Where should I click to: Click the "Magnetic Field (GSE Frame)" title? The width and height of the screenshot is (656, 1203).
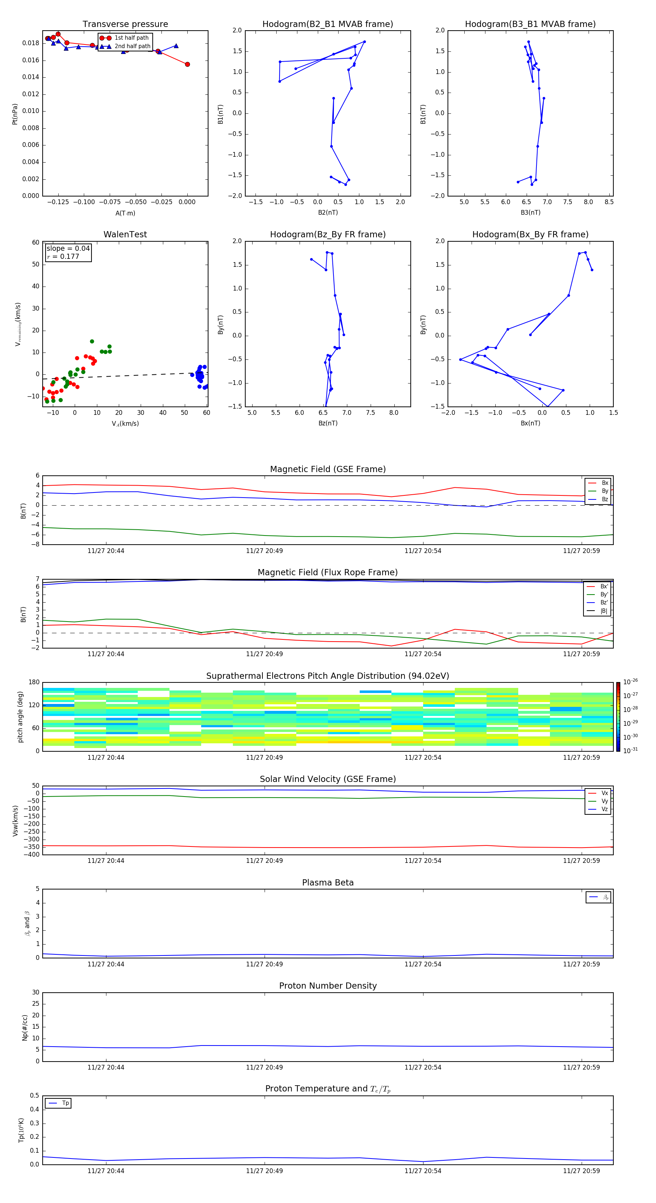pyautogui.click(x=328, y=469)
